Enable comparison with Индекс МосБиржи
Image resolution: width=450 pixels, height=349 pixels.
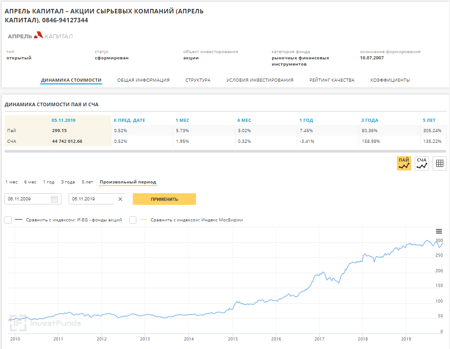point(133,220)
